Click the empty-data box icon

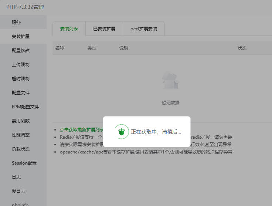170,80
